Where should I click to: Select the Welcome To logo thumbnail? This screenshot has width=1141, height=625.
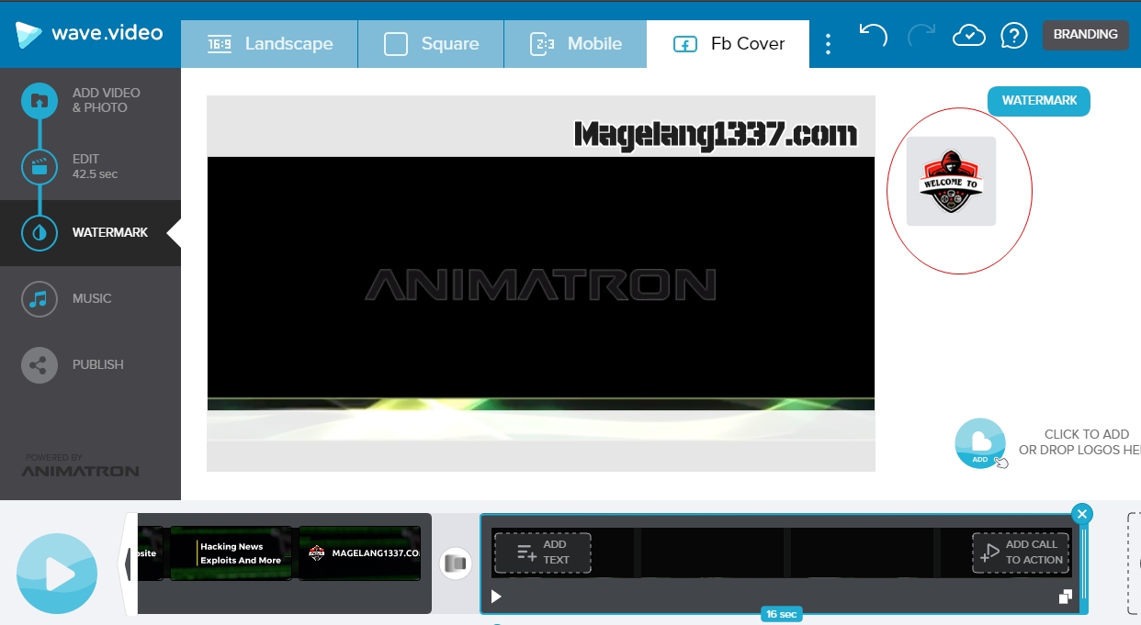951,182
